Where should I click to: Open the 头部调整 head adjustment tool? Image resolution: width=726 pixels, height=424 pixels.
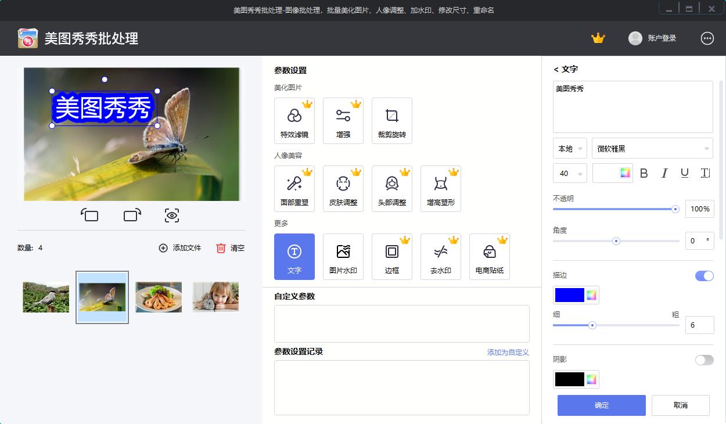(x=392, y=189)
